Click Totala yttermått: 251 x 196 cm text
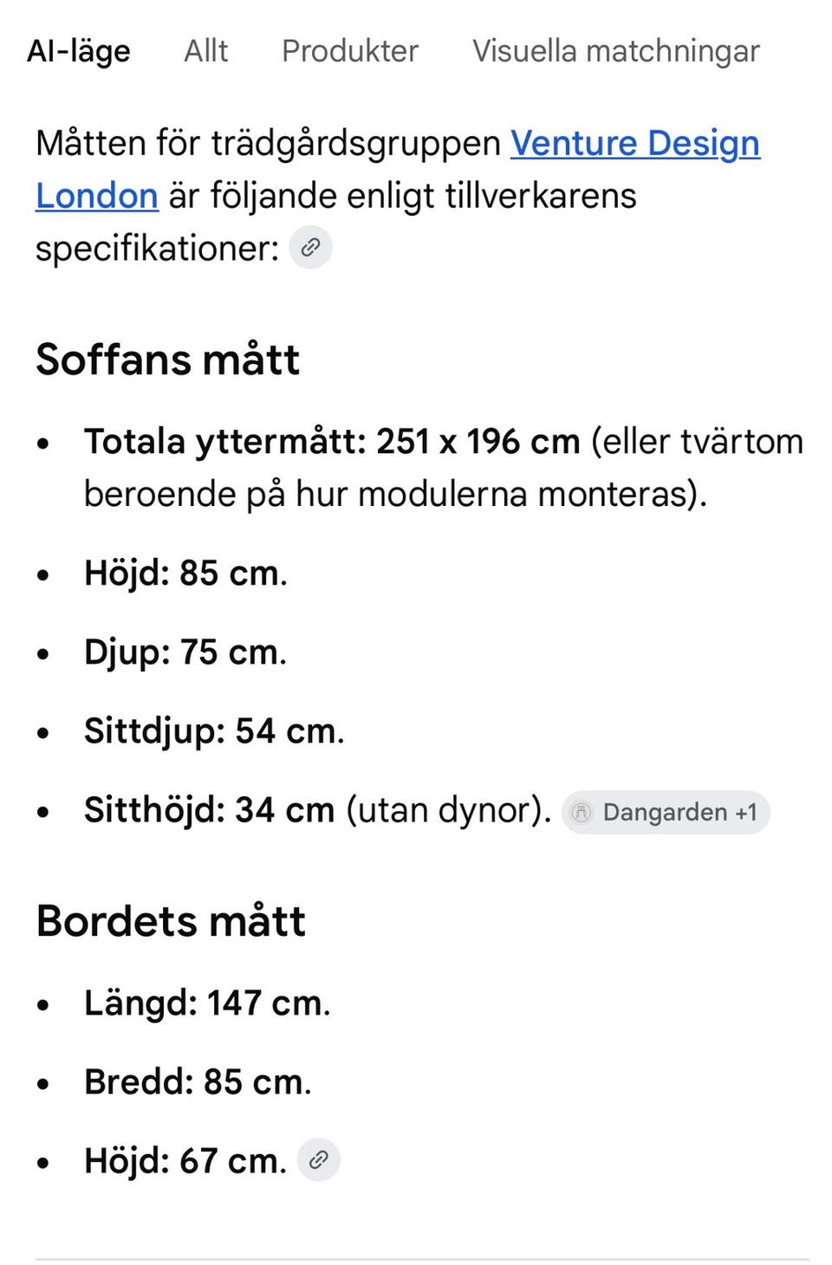 point(332,442)
